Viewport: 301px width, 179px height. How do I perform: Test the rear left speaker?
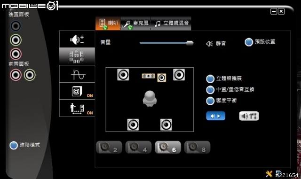pos(133,125)
